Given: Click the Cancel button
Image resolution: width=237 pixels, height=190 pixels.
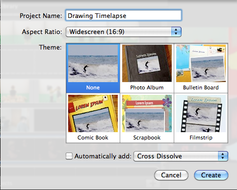Looking at the screenshot, I should [x=171, y=175].
